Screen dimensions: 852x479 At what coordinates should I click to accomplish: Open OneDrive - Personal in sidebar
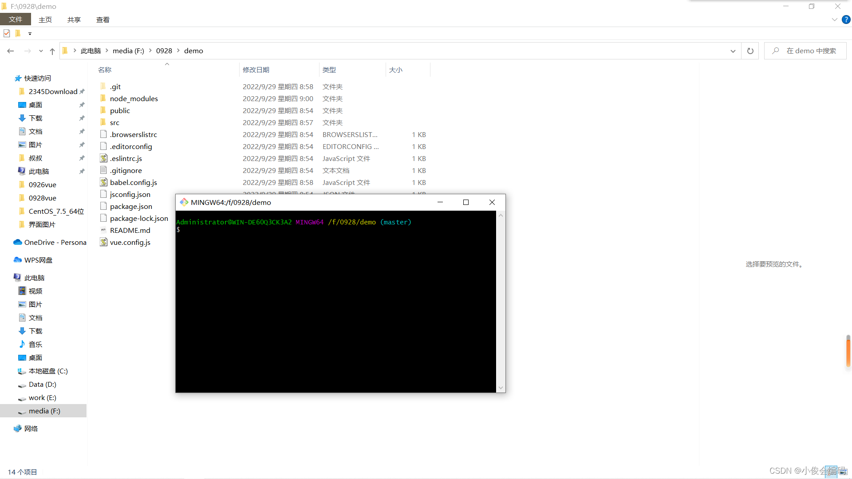(x=50, y=242)
